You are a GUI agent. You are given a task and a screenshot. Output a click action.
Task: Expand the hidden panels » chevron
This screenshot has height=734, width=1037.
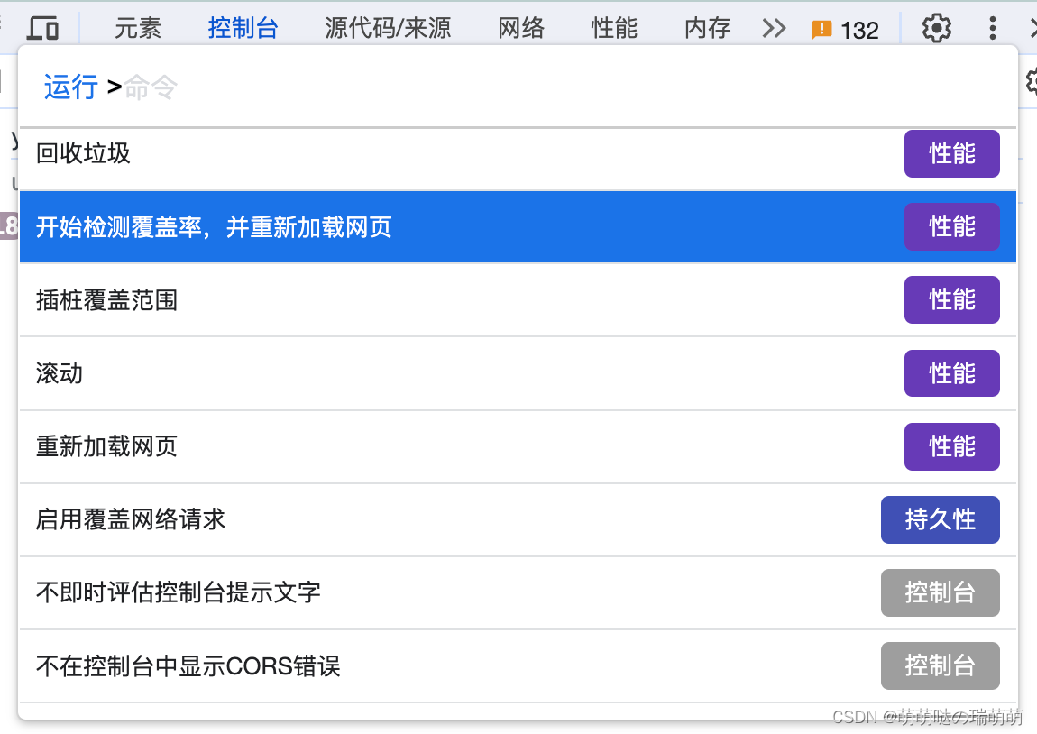pos(774,28)
